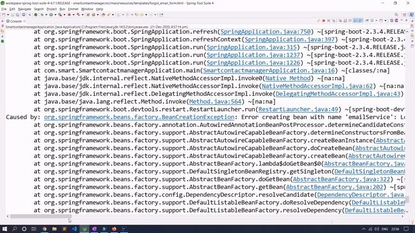Toggle Show Console When Standard Error Changes
Screen dimensions: 415x233
click(x=361, y=21)
